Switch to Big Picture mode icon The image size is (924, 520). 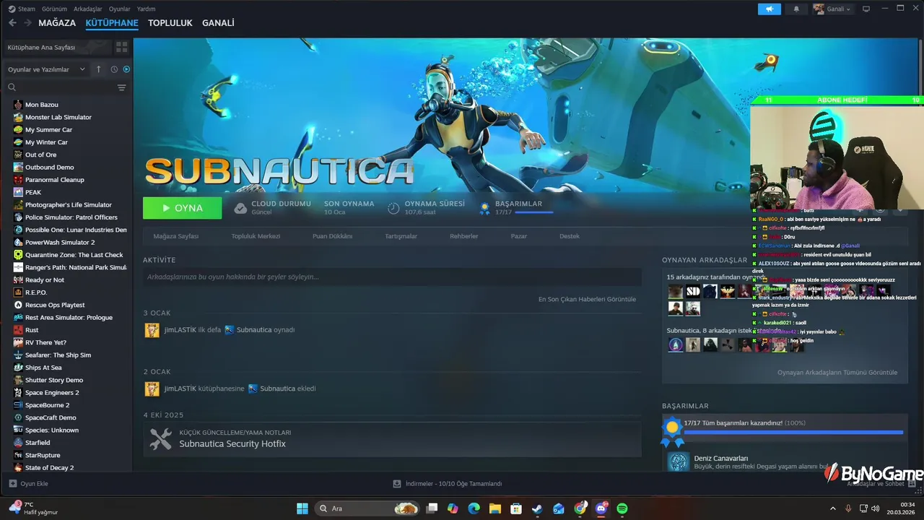866,9
